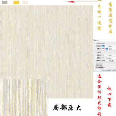Click the document width field showing 530
116x116 pixels.
pyautogui.click(x=105, y=55)
